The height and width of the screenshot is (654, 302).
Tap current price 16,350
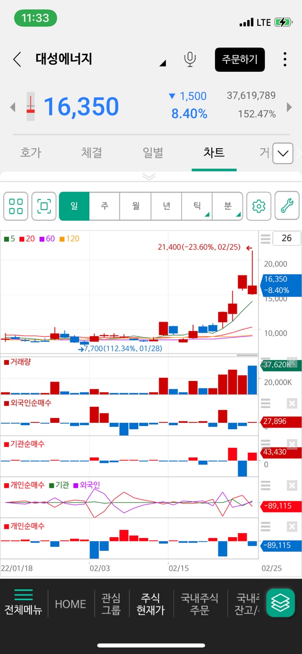coord(81,107)
